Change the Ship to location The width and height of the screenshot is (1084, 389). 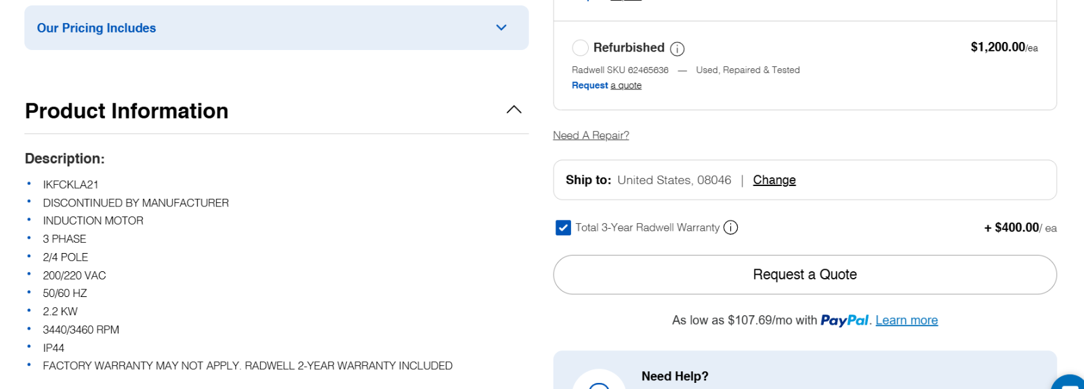click(774, 180)
